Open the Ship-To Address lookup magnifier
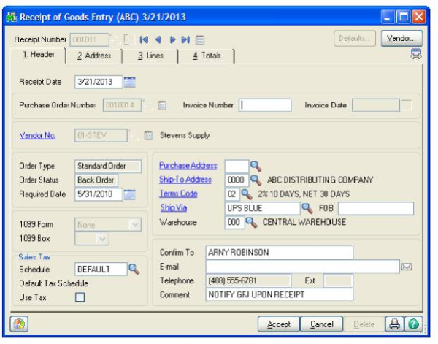 click(x=255, y=180)
